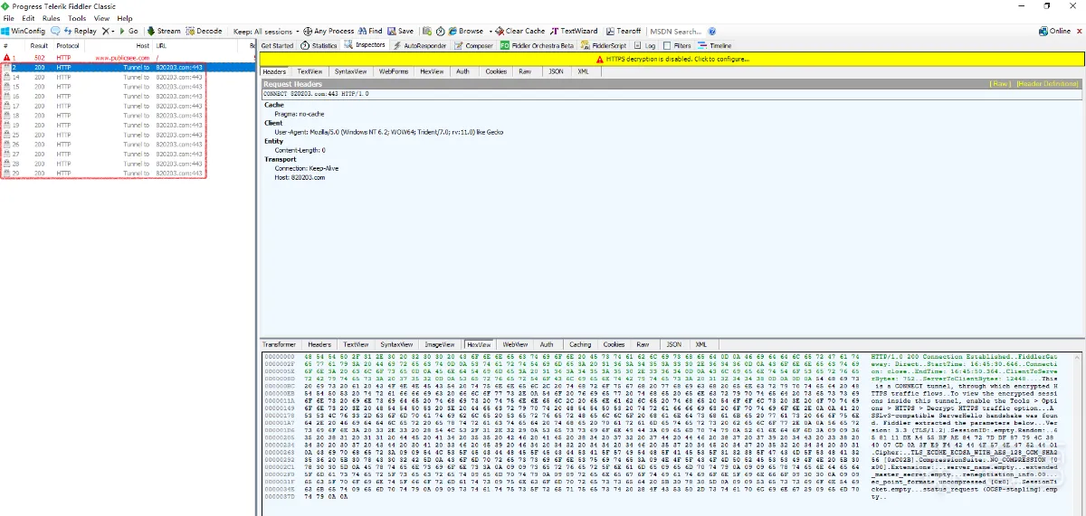Open Find sessions tool
This screenshot has height=516, width=1086.
tap(370, 31)
